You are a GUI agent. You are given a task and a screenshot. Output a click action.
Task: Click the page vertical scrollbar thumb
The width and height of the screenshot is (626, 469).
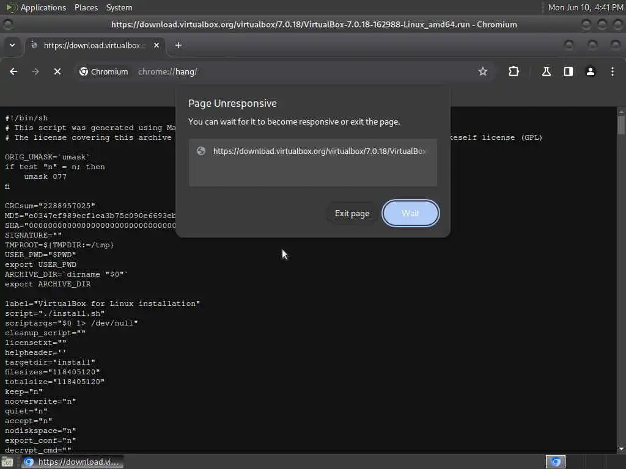pos(621,125)
